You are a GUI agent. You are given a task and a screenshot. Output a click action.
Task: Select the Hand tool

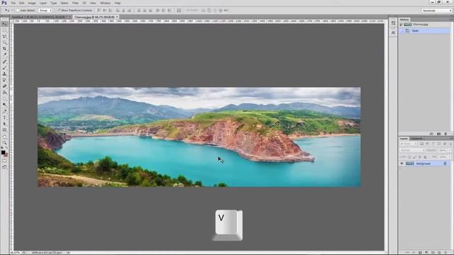click(x=4, y=137)
